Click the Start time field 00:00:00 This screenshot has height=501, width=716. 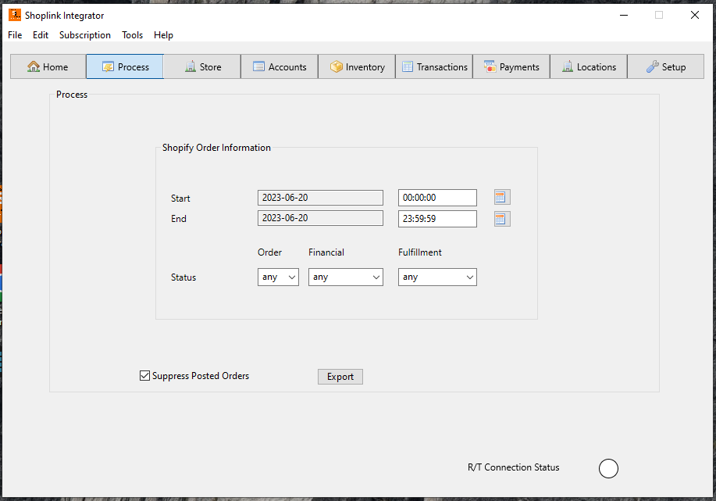click(x=437, y=198)
